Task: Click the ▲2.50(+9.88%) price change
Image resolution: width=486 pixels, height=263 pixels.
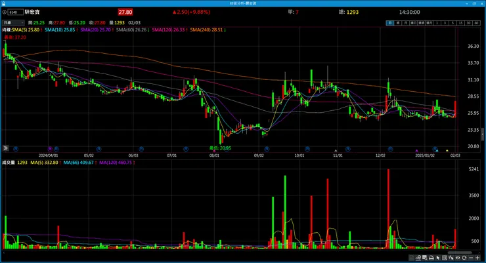Action: (x=191, y=12)
